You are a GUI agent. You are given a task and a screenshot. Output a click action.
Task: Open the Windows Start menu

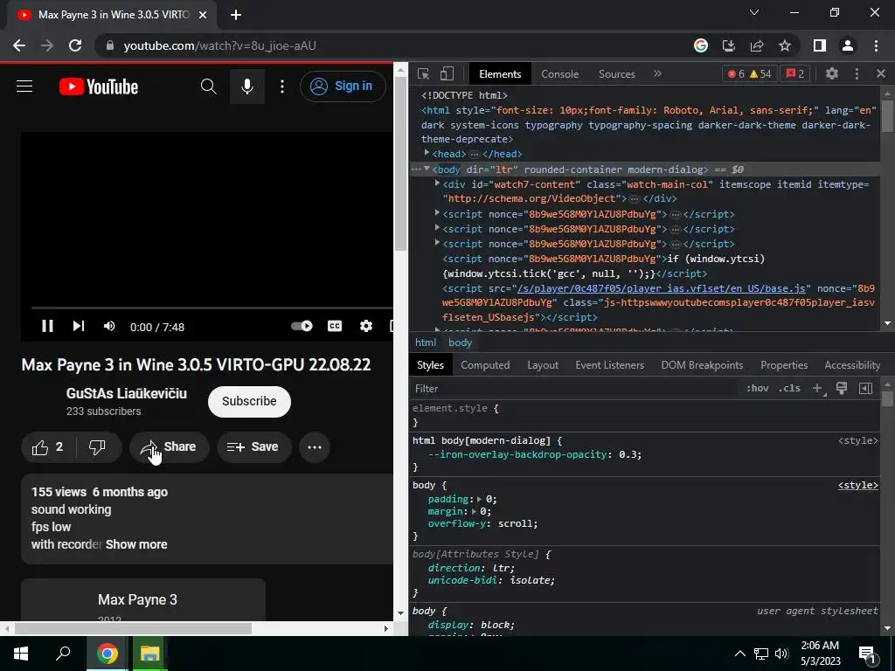coord(21,654)
